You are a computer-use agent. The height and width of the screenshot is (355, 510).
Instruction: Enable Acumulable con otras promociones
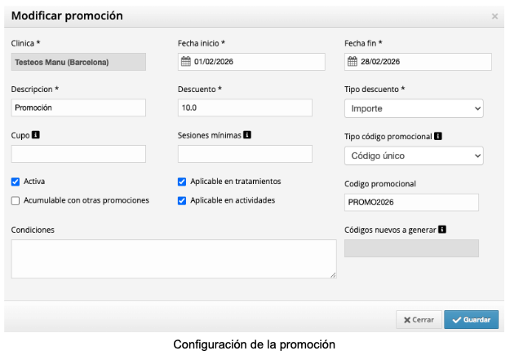16,200
